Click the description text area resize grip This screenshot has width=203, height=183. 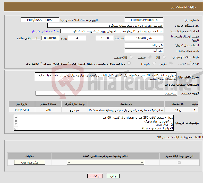click(36, 80)
